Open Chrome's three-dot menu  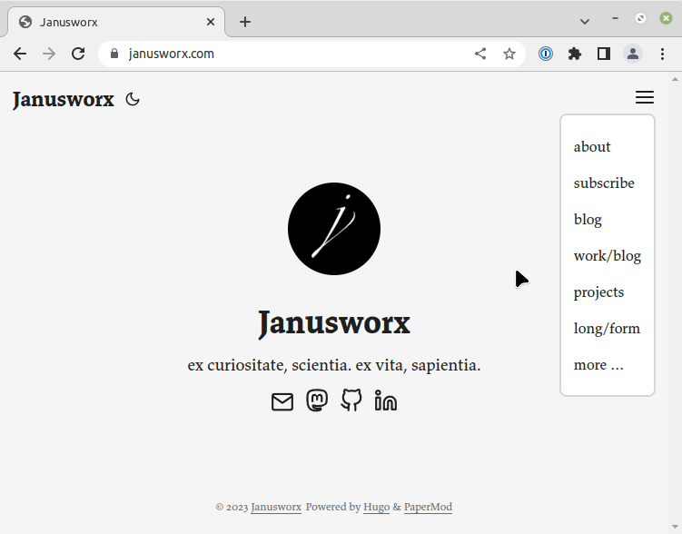pyautogui.click(x=662, y=54)
